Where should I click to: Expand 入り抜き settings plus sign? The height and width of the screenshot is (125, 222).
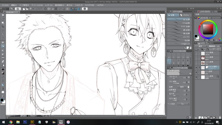(x=168, y=104)
